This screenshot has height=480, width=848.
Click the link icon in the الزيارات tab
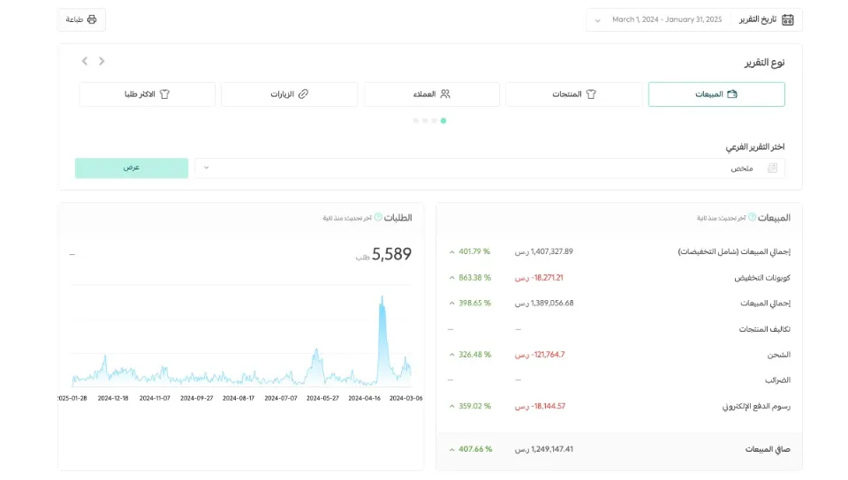click(303, 94)
